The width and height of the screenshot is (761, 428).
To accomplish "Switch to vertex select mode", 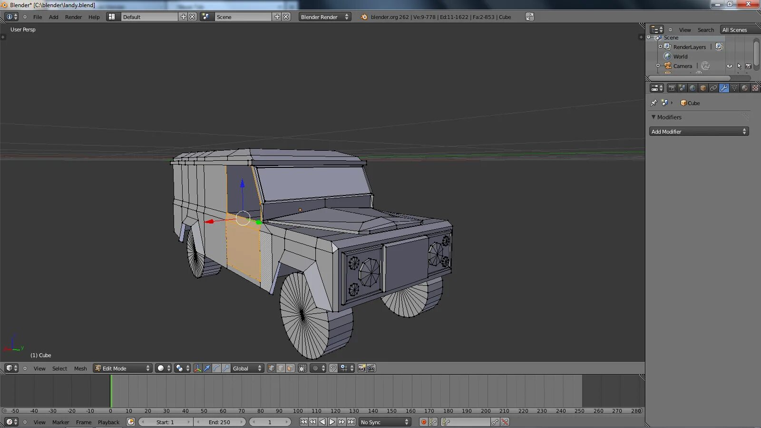I will [271, 368].
